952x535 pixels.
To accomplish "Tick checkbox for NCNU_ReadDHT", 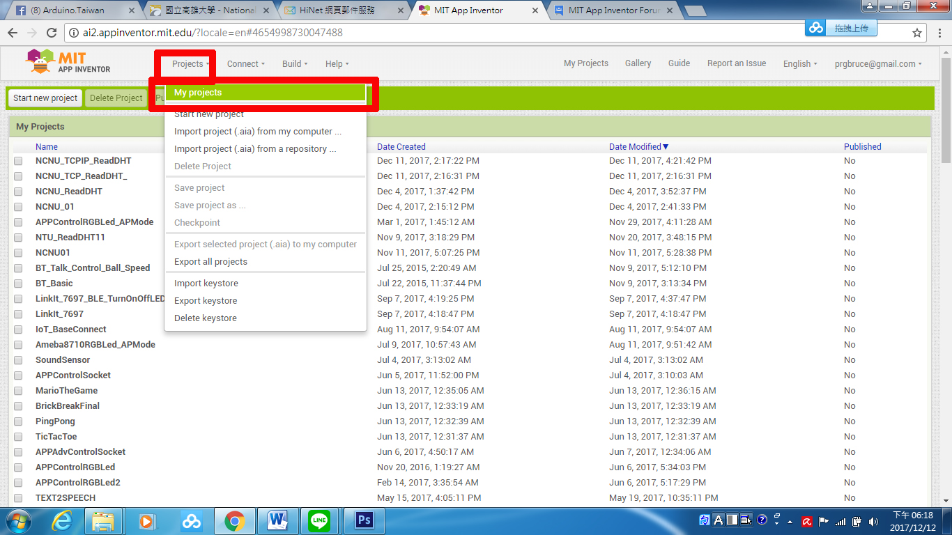I will pos(19,192).
